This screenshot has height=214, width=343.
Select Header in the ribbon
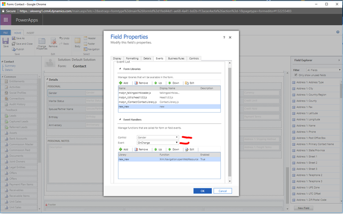tap(90, 38)
